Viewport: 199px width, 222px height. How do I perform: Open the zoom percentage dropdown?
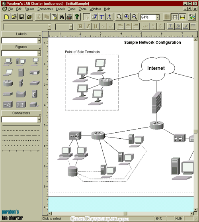click(x=158, y=17)
